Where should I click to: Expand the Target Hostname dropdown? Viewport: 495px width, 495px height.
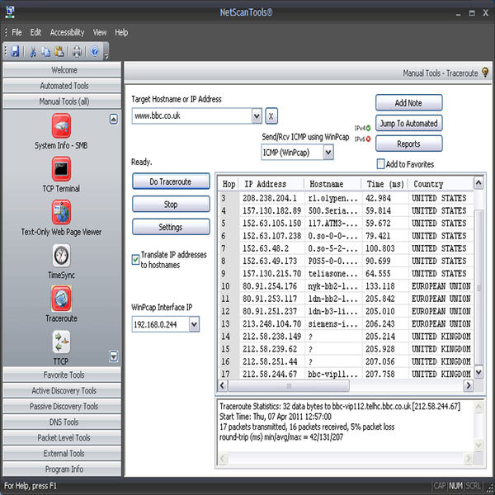click(x=257, y=115)
